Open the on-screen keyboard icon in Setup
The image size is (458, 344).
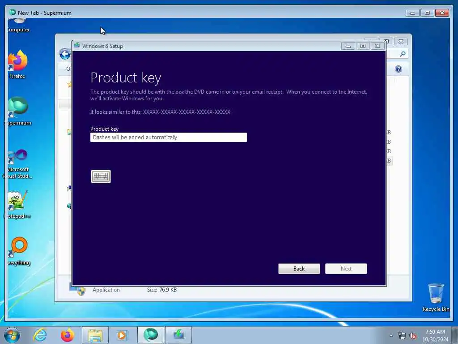click(101, 176)
